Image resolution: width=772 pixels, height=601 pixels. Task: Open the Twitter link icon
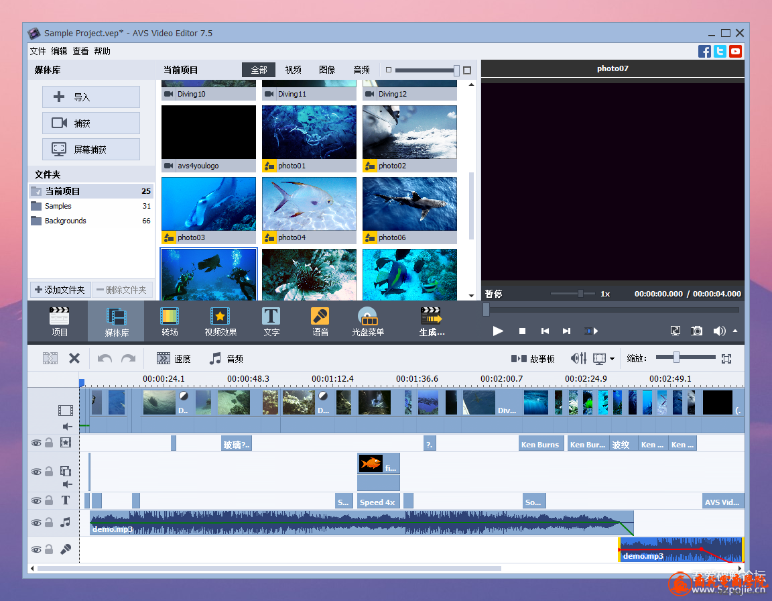pyautogui.click(x=720, y=51)
